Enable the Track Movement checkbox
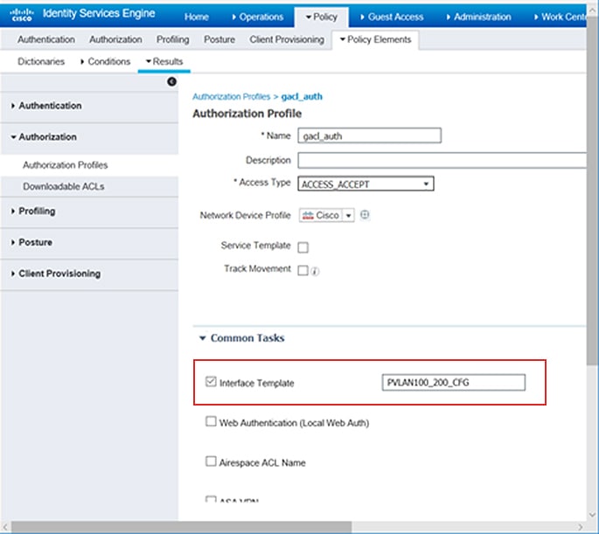The height and width of the screenshot is (534, 599). pos(303,270)
